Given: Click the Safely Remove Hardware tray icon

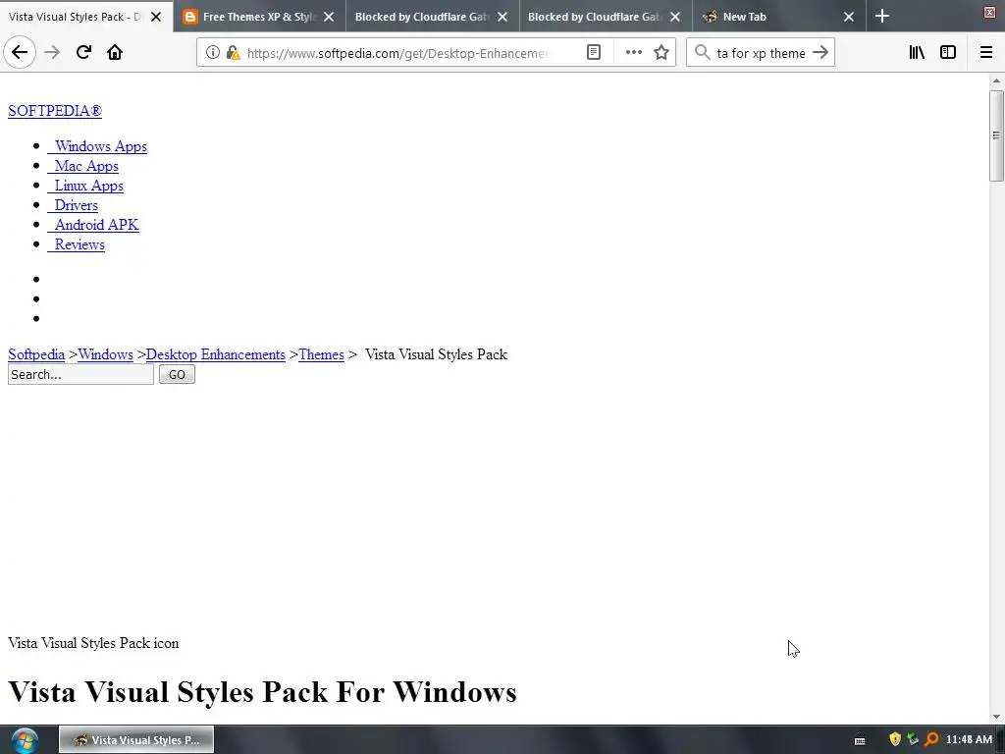Looking at the screenshot, I should (x=914, y=740).
